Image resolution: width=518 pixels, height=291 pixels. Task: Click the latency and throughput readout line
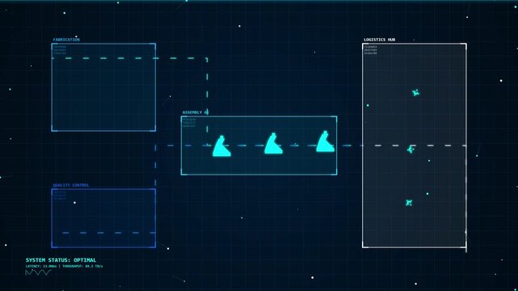[64, 266]
